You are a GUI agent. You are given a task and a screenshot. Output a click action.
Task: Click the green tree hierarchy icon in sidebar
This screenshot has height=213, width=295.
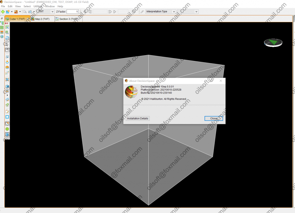(x=2, y=23)
